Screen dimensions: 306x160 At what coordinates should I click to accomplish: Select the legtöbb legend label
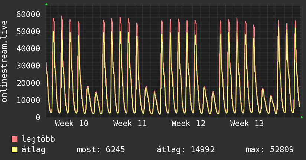38,139
